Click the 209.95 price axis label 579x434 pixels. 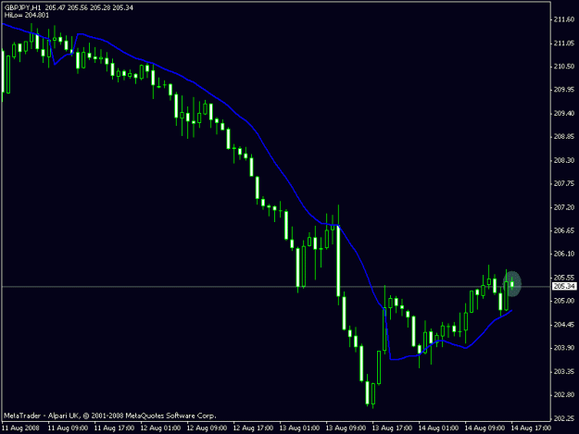click(x=564, y=90)
